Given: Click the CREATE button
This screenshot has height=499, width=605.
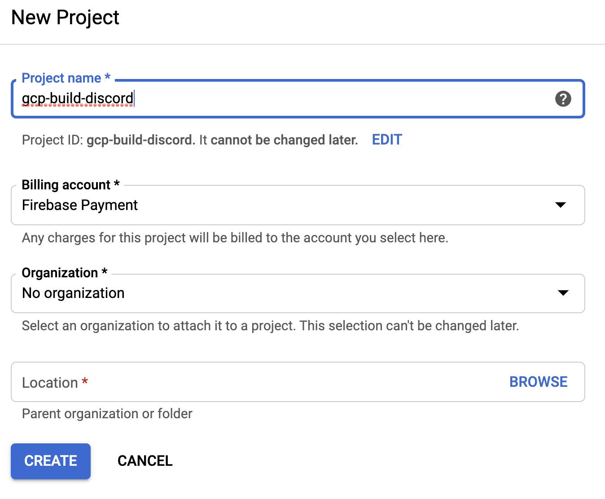Looking at the screenshot, I should point(51,461).
